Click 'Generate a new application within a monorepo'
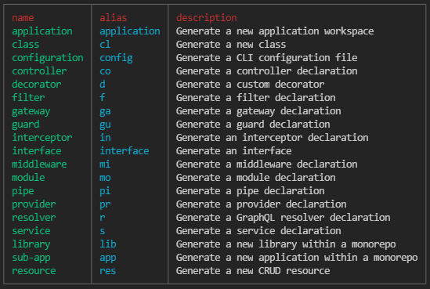This screenshot has width=430, height=289. coord(297,258)
